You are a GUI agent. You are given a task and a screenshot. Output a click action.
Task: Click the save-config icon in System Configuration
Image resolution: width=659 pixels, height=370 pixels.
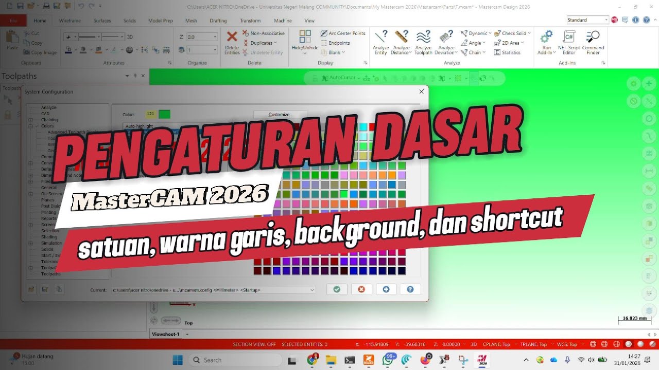[45, 289]
